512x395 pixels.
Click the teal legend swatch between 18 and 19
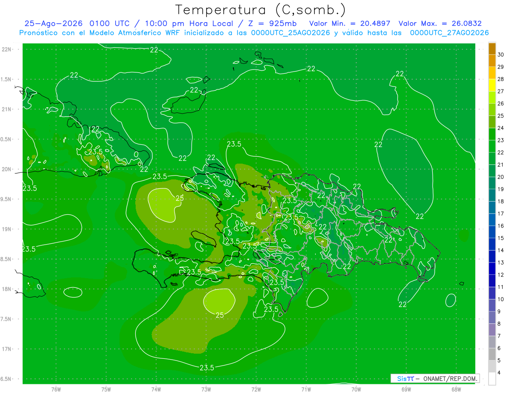coord(492,195)
